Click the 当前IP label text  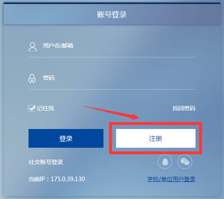(37, 179)
